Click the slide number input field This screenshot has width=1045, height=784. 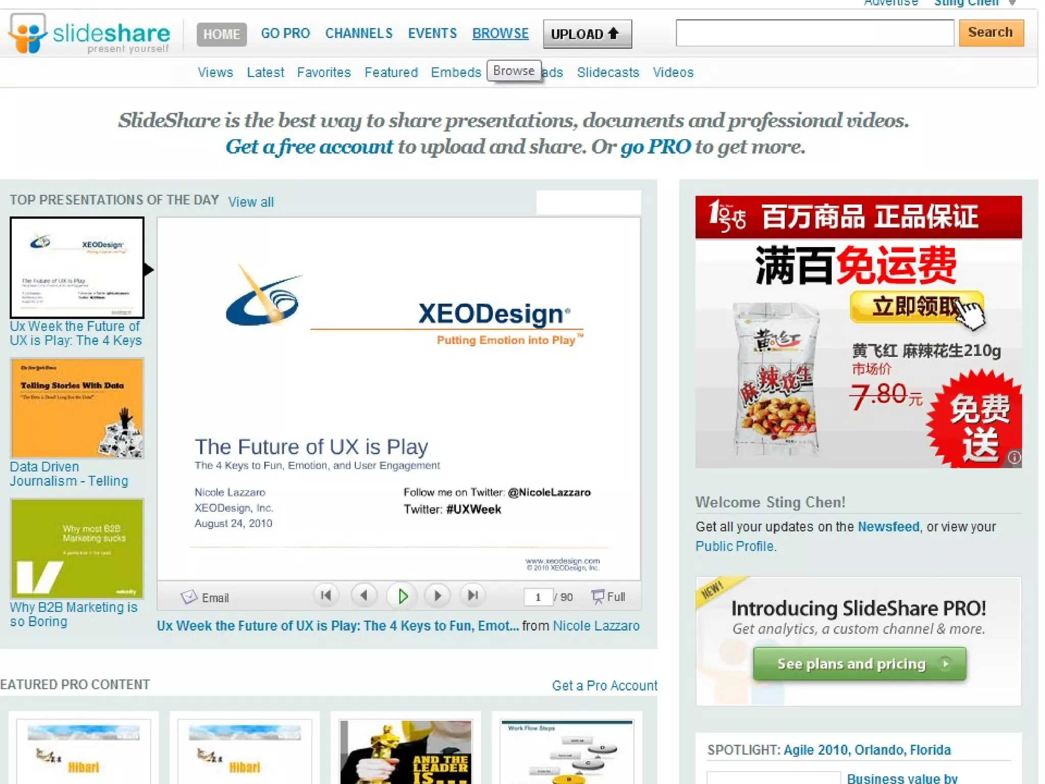click(538, 597)
